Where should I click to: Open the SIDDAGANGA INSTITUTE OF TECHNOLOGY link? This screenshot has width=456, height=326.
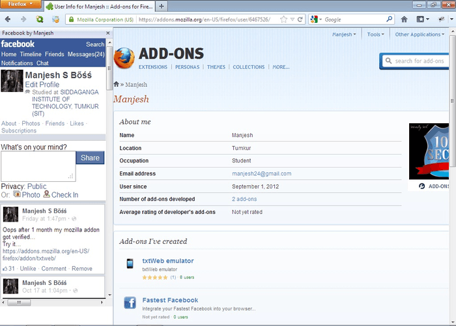(x=65, y=103)
